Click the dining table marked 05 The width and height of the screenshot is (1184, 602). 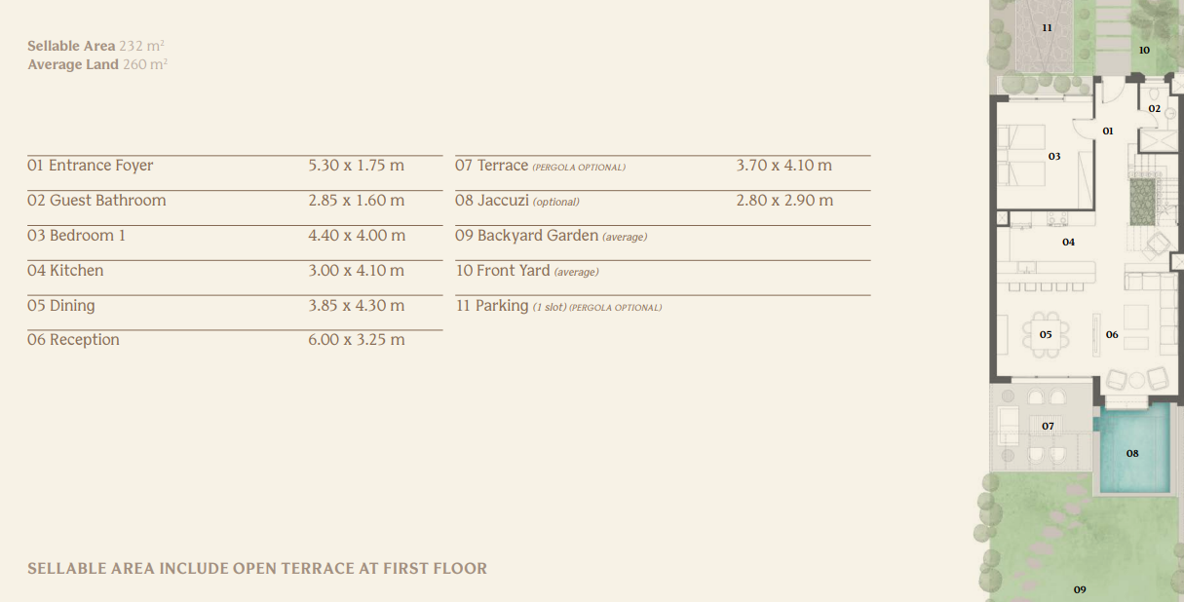tap(1046, 333)
